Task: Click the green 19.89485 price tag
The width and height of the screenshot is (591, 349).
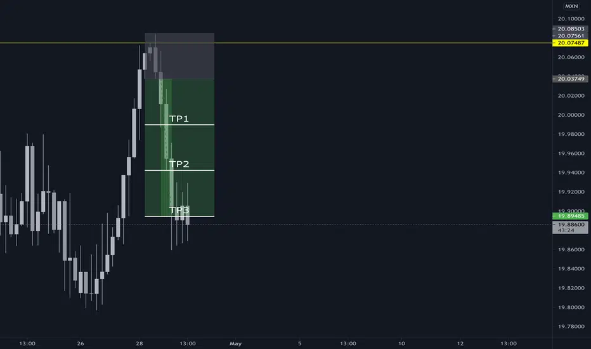Action: (570, 216)
